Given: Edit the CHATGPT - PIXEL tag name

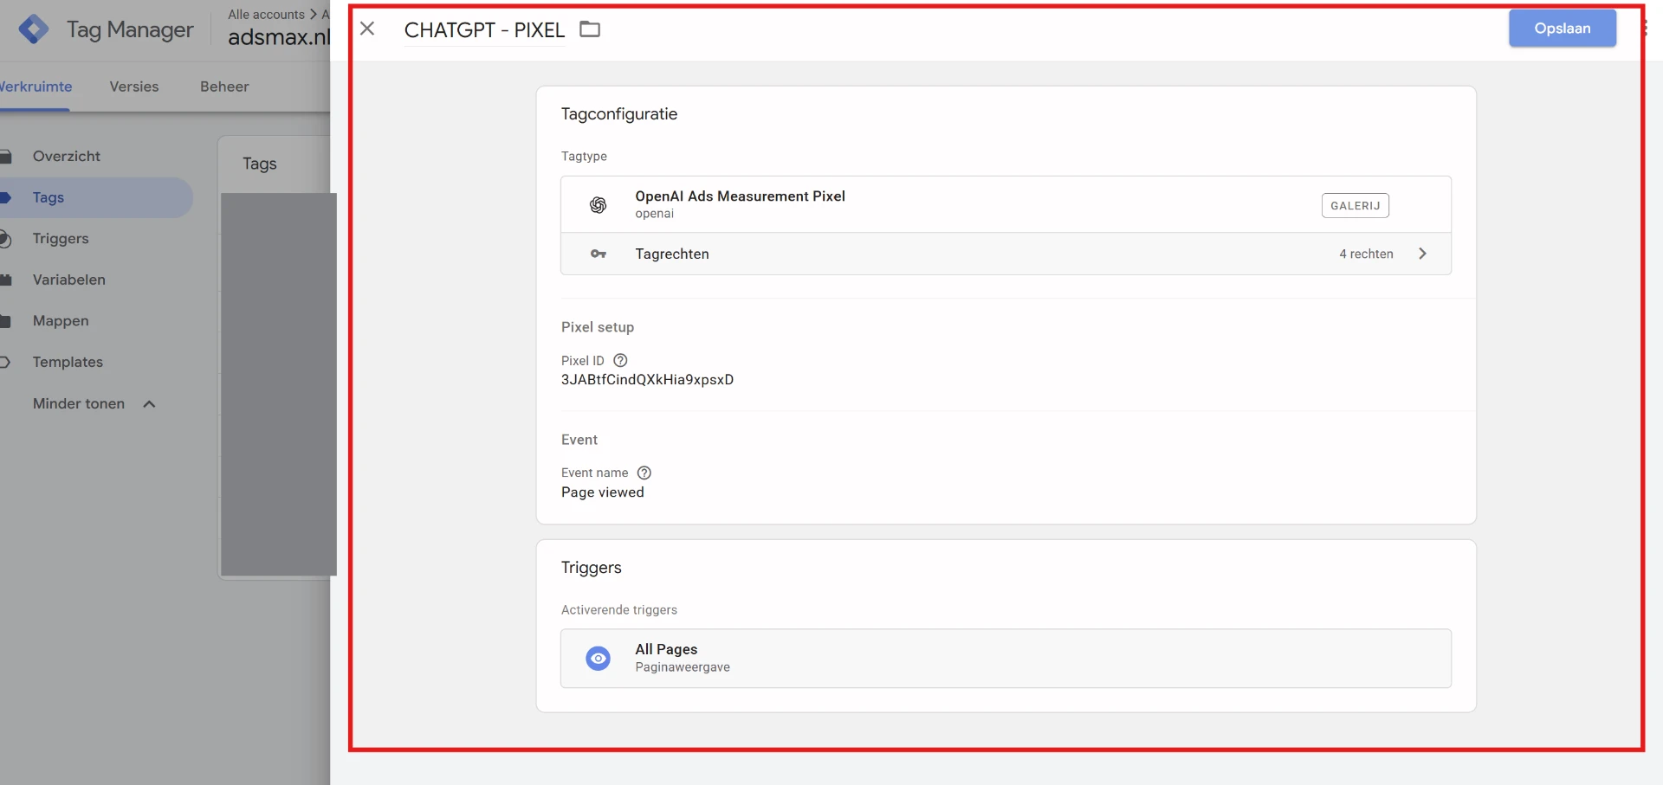Looking at the screenshot, I should (x=484, y=30).
